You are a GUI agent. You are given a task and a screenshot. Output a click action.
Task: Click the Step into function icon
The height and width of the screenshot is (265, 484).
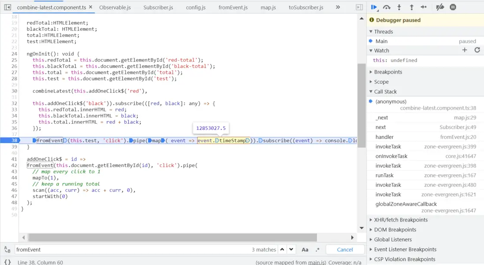[399, 7]
